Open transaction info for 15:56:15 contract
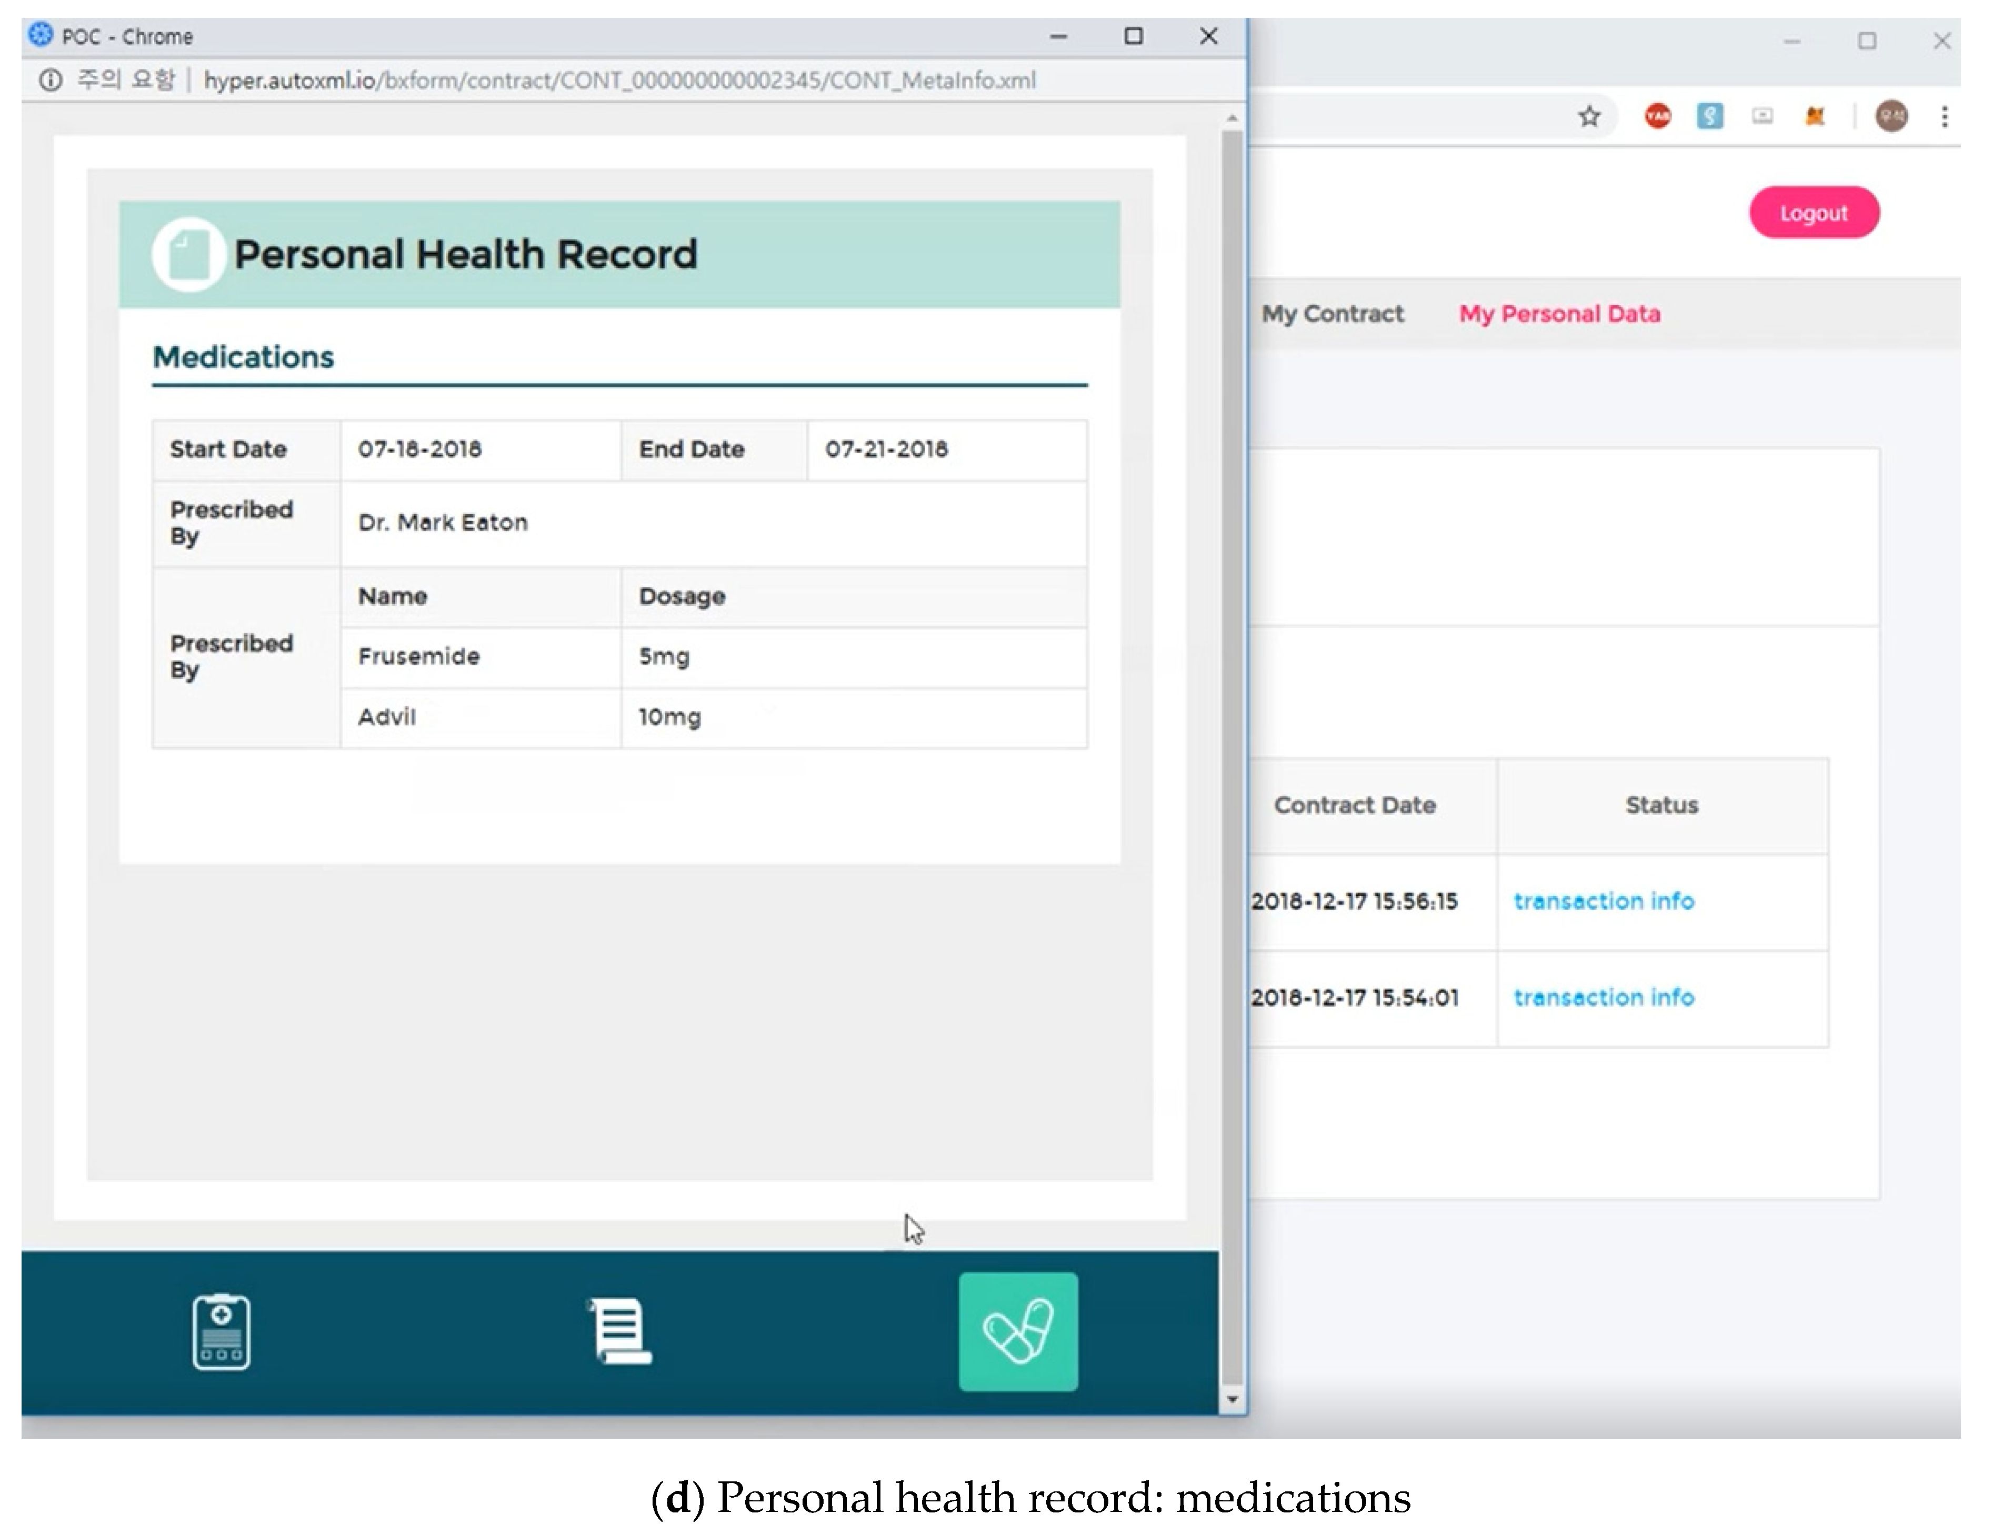 tap(1604, 901)
